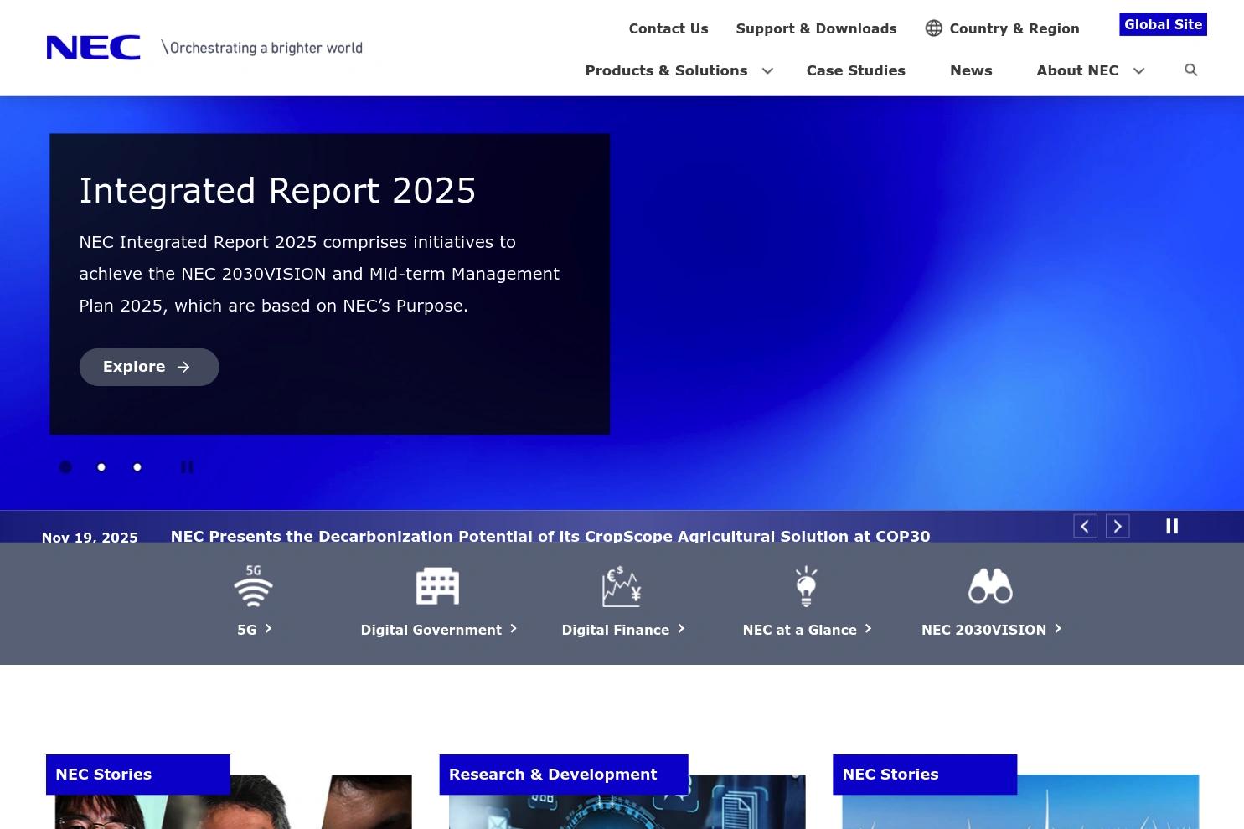The height and width of the screenshot is (829, 1244).
Task: Expand the About NEC chevron
Action: tap(1138, 71)
